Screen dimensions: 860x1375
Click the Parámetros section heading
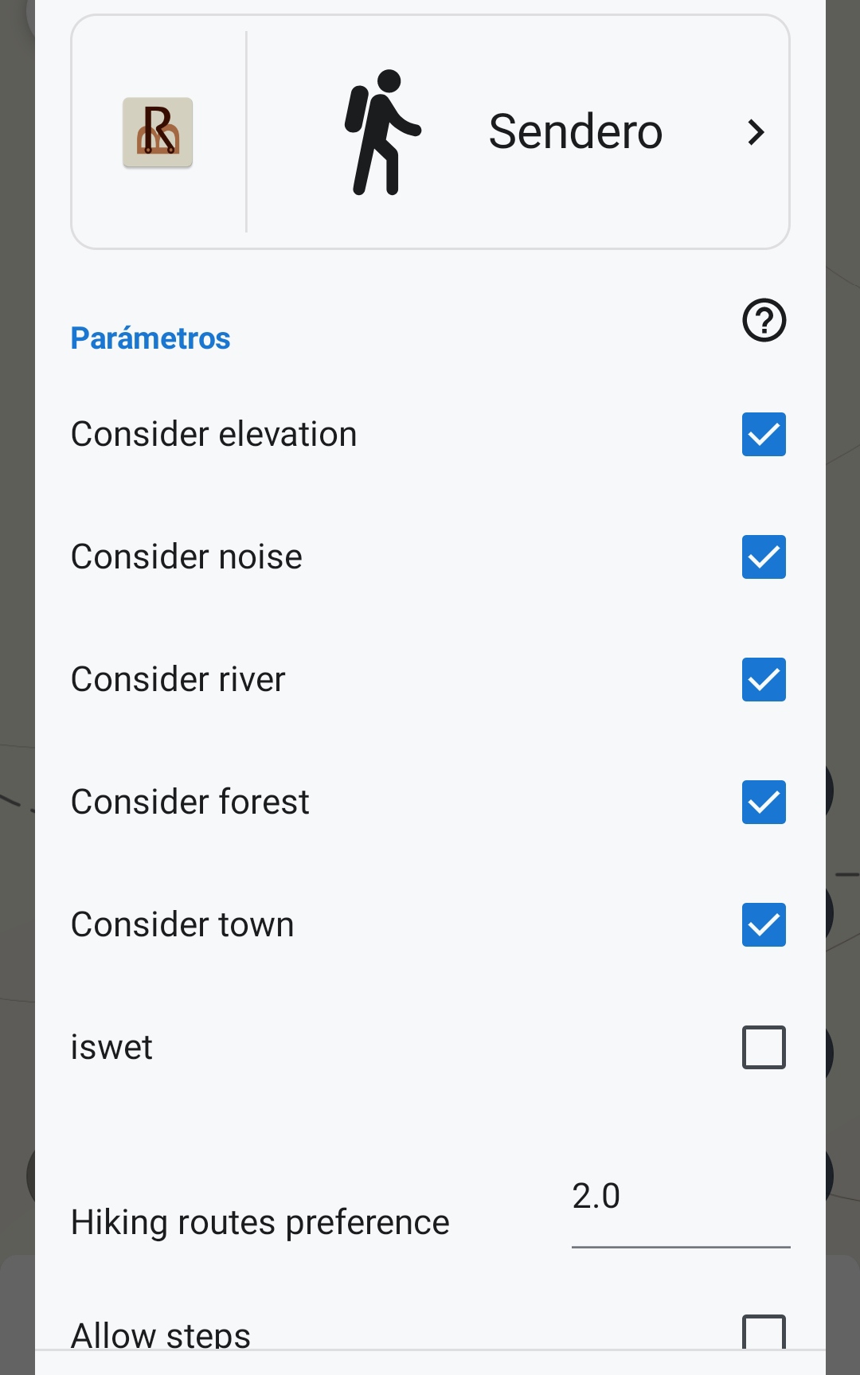point(150,338)
